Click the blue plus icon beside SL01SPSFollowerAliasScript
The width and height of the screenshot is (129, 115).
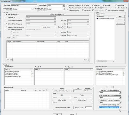click(x=97, y=18)
